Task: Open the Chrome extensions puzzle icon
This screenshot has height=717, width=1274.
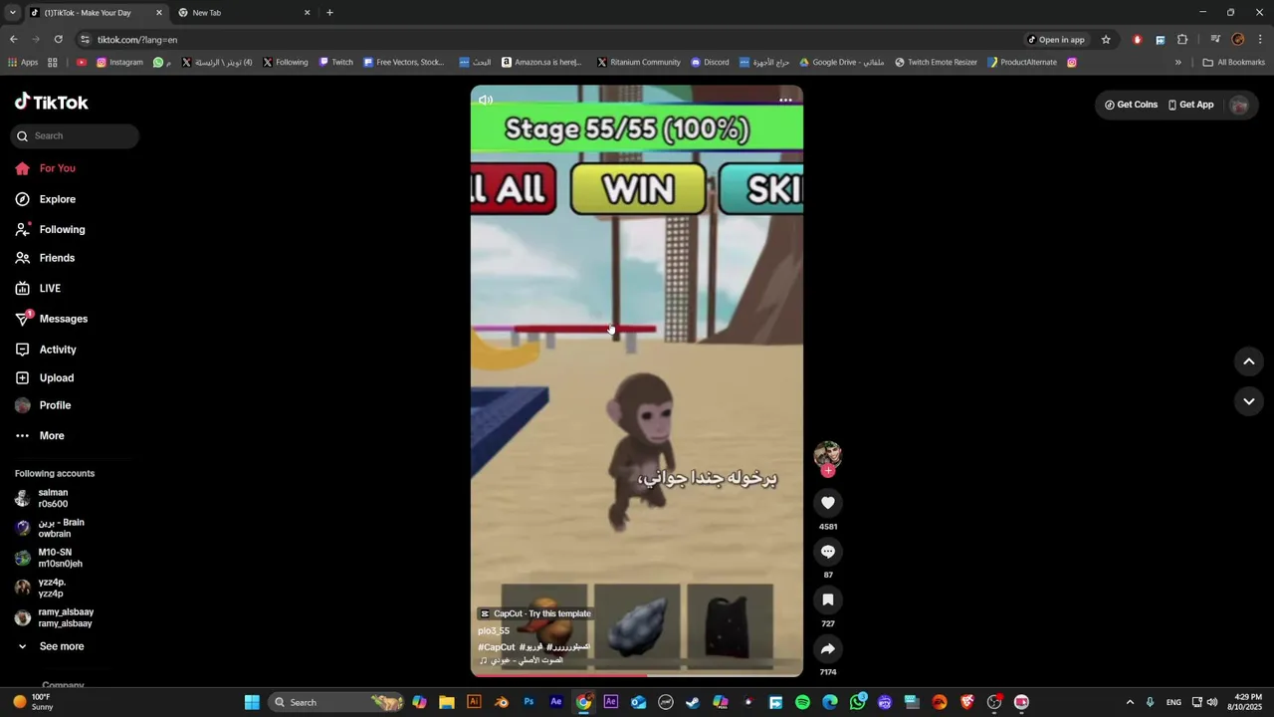Action: pyautogui.click(x=1182, y=40)
